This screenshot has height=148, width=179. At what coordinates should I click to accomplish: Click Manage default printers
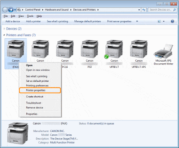88,21
